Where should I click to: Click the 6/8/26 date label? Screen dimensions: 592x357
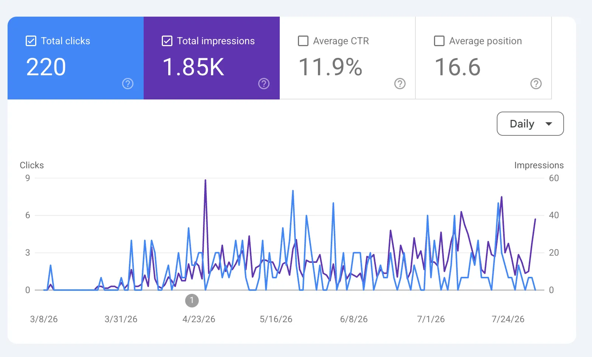coord(354,319)
